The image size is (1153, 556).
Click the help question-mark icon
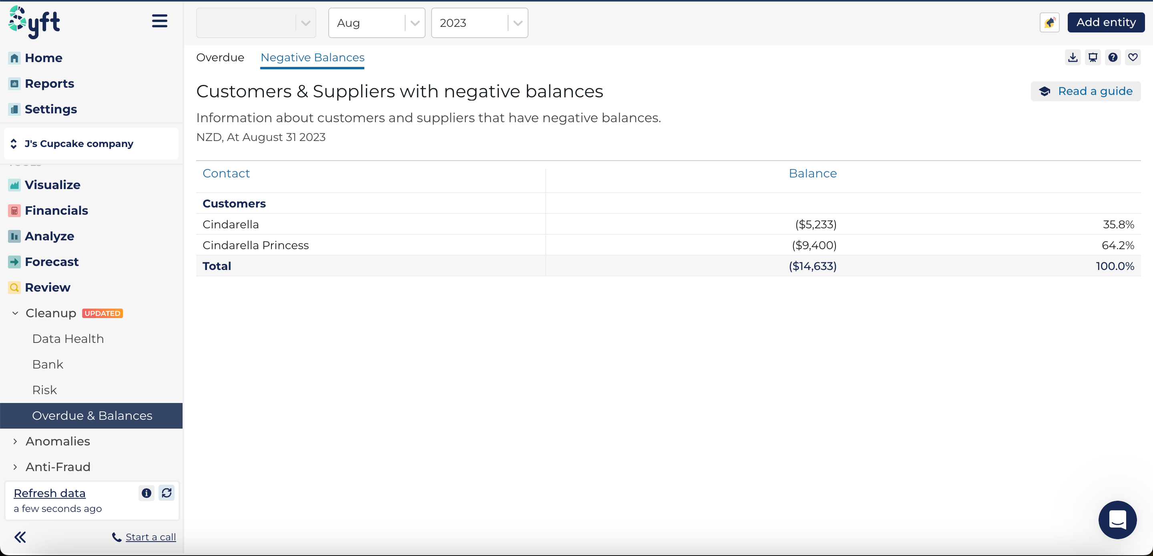(1113, 57)
